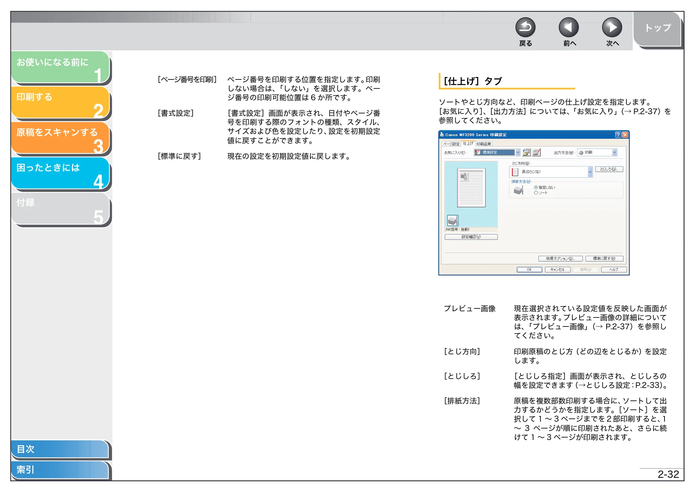Click the [排紙方法] term in description list
Screen dimensions: 694x491
[462, 401]
